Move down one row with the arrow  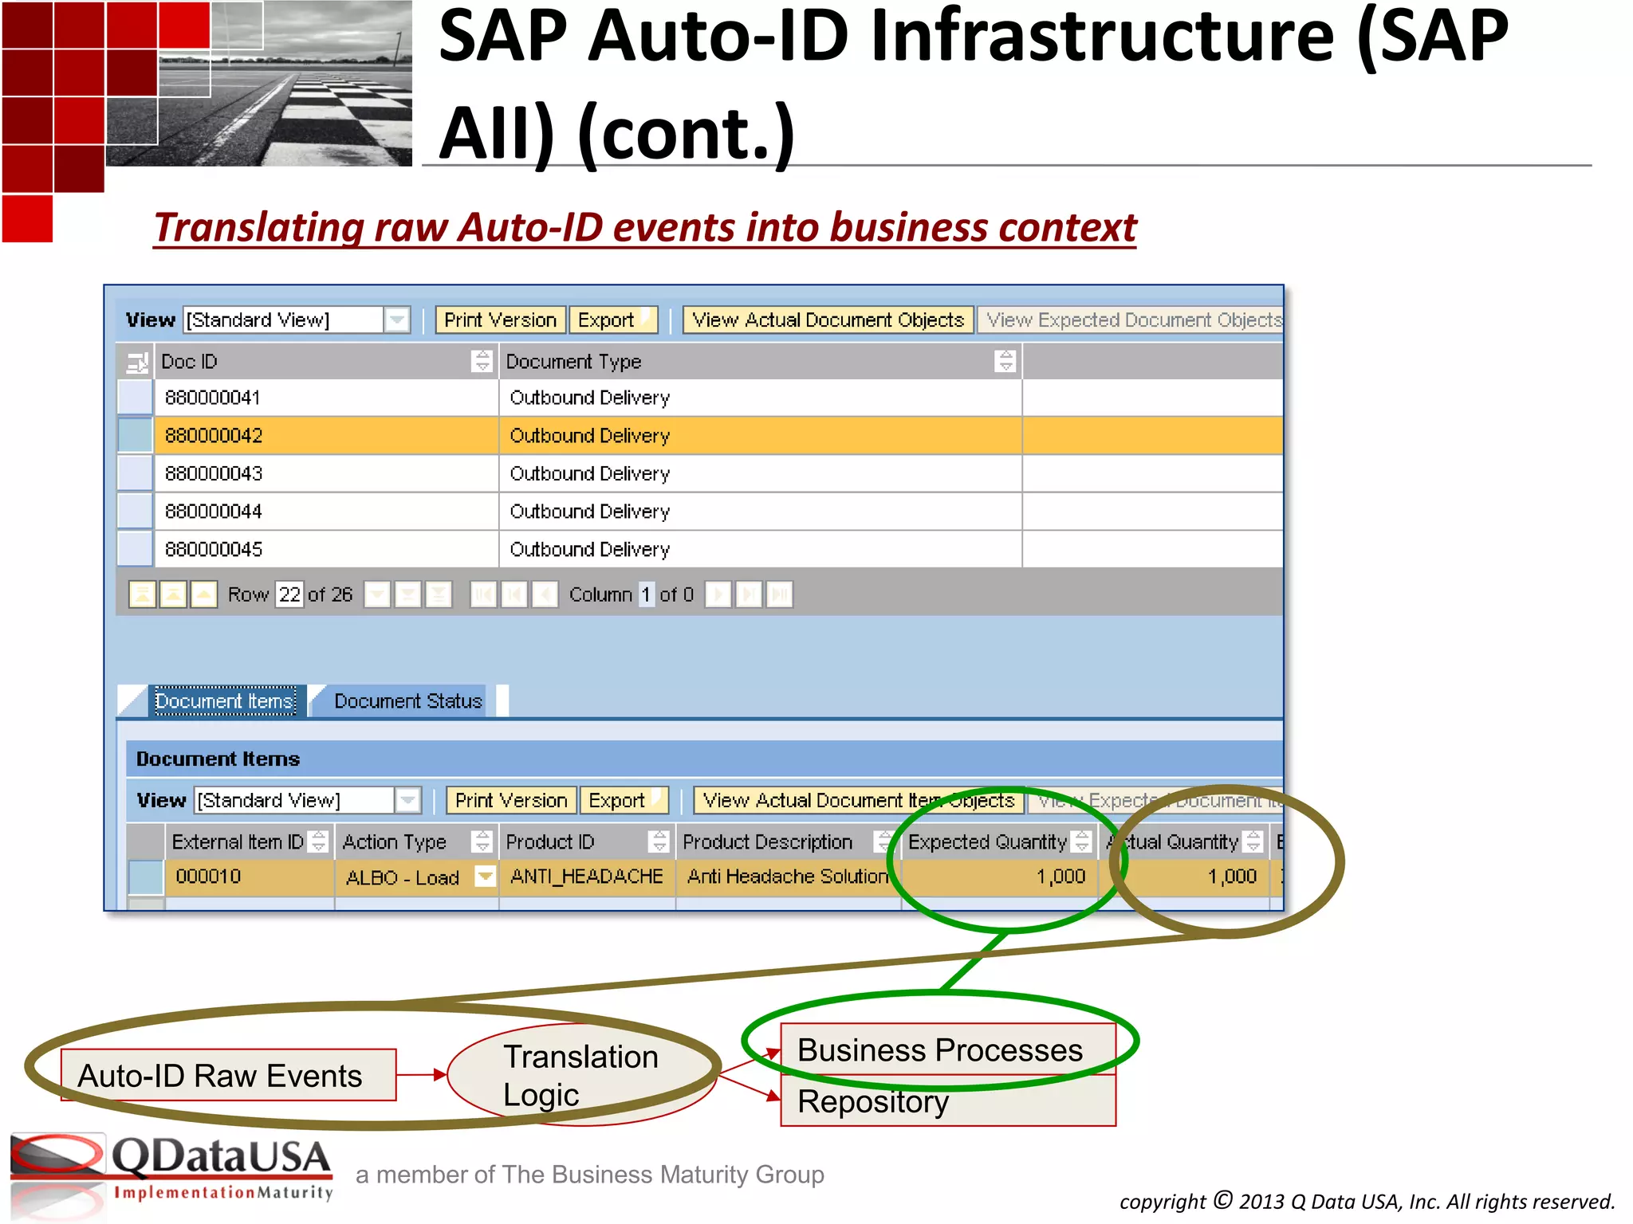click(377, 594)
